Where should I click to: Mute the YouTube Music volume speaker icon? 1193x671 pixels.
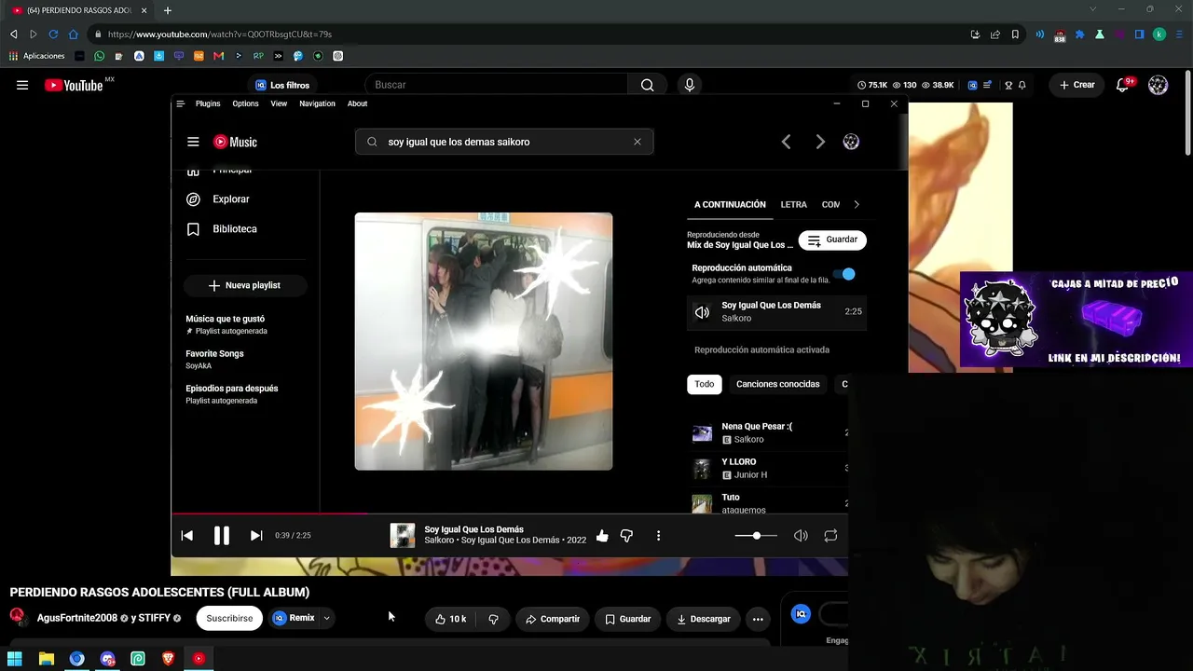point(801,536)
